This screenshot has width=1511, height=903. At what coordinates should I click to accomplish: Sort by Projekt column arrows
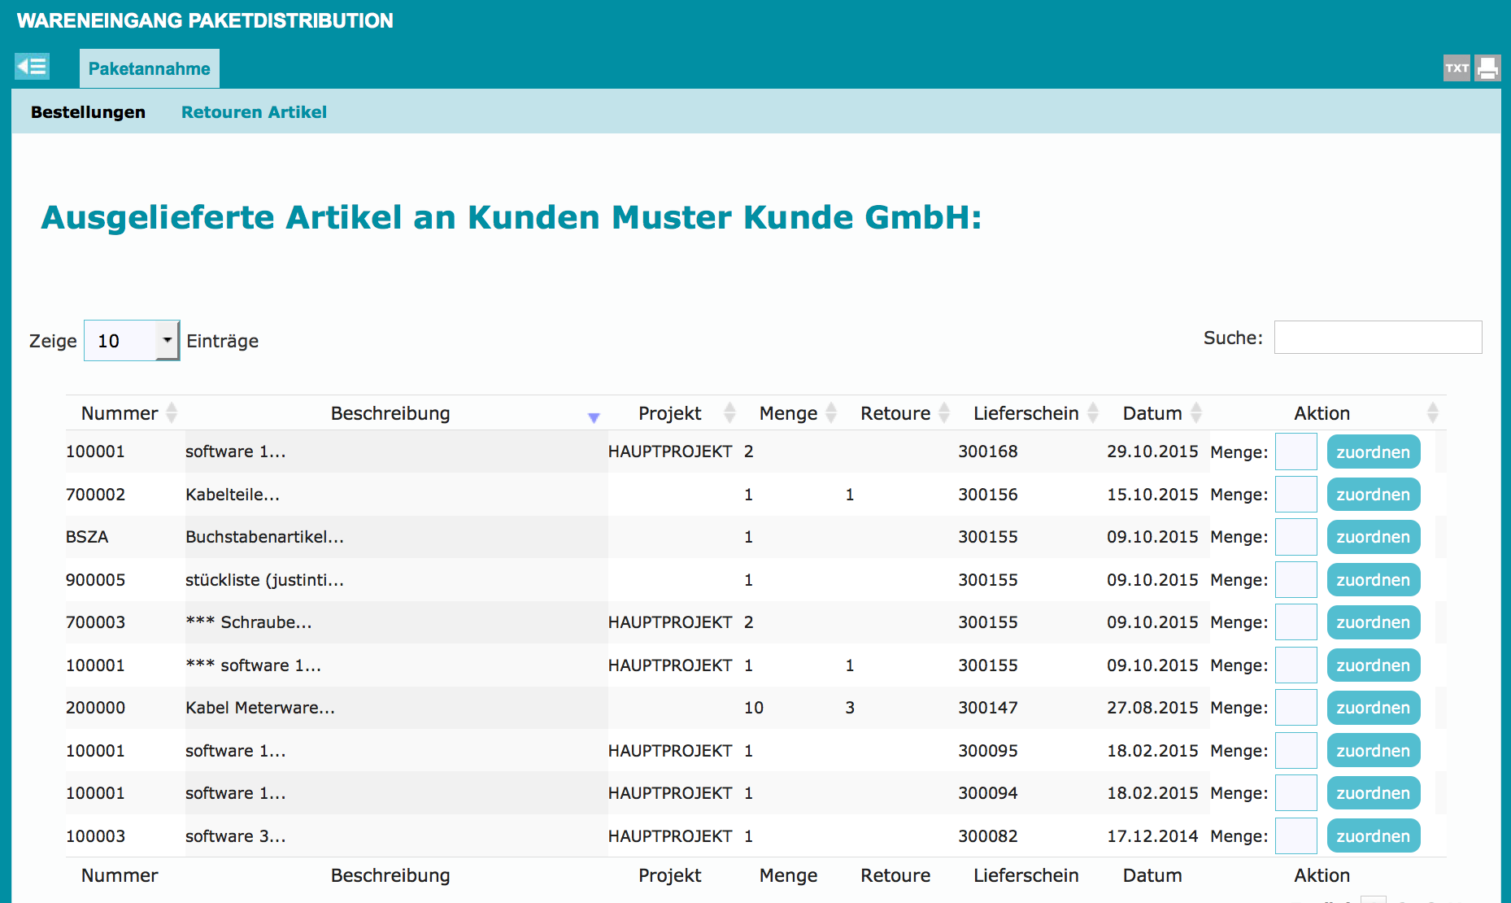pyautogui.click(x=729, y=413)
